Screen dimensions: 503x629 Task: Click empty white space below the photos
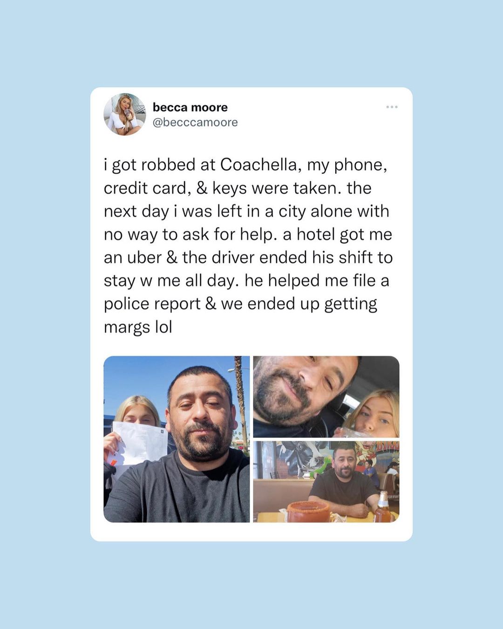click(x=251, y=531)
